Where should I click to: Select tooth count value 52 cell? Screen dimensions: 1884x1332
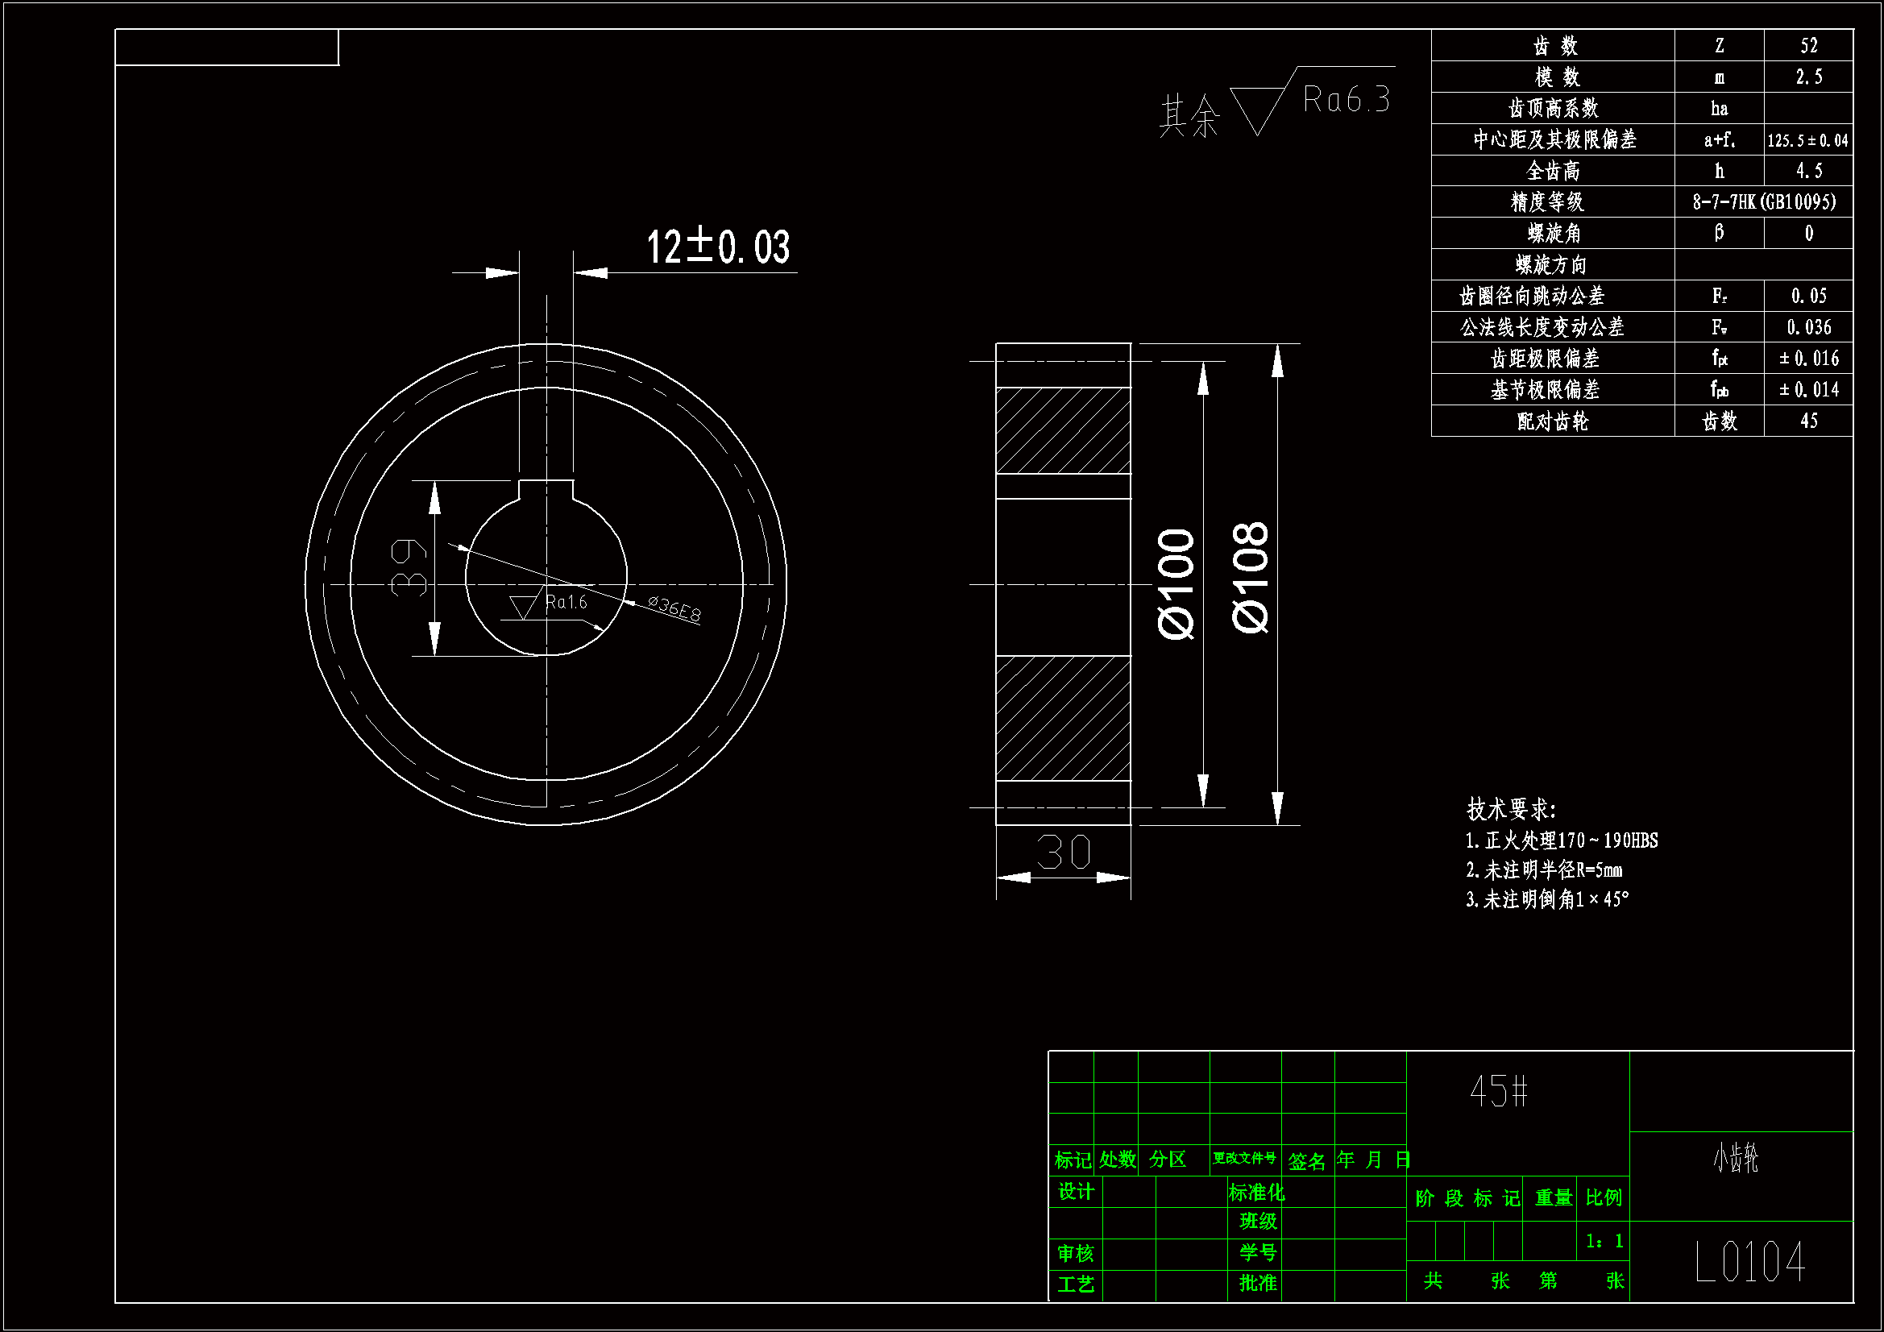1807,45
